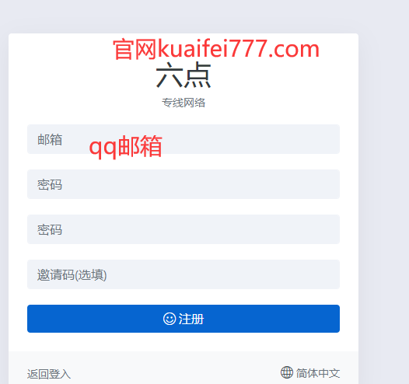This screenshot has width=409, height=384.
Task: Click the globe language icon
Action: coord(287,372)
